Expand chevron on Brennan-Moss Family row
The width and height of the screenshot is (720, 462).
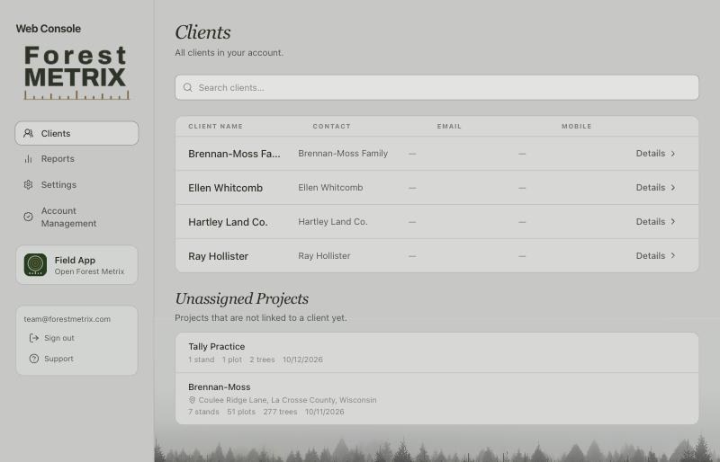[673, 153]
